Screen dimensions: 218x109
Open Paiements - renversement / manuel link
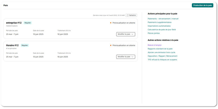(163, 19)
